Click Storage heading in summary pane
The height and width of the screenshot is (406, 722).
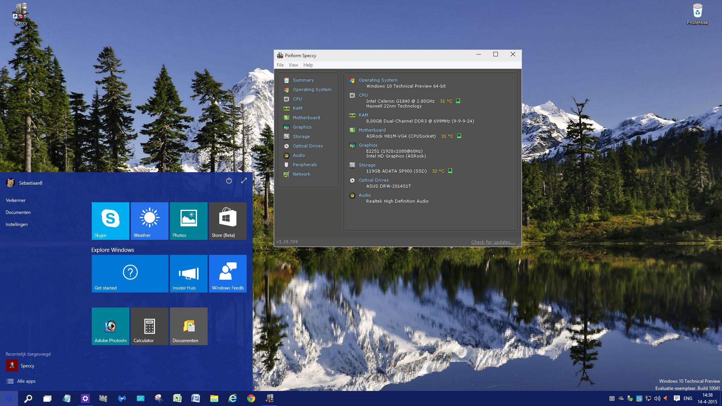pyautogui.click(x=367, y=165)
